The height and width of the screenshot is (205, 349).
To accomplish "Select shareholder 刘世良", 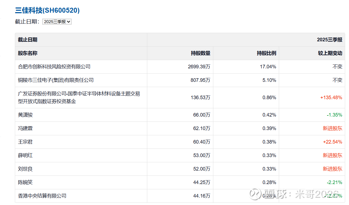I will 25,169.
